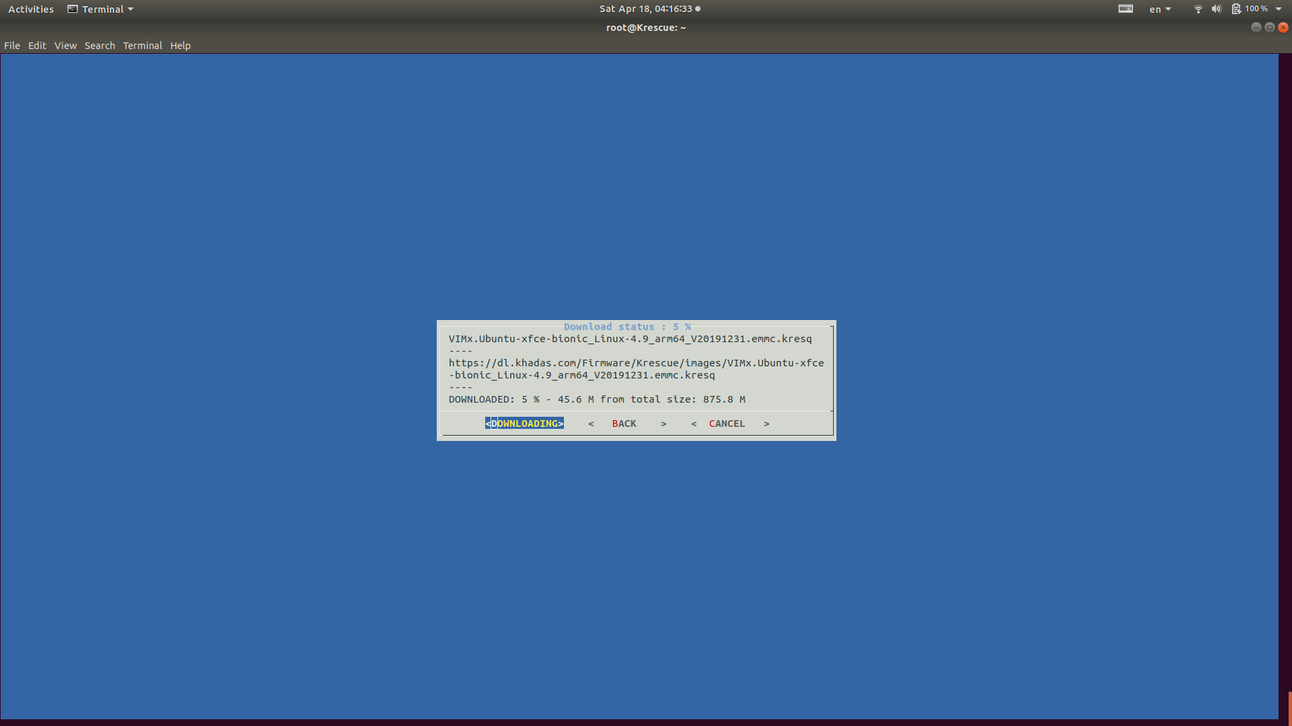This screenshot has width=1292, height=726.
Task: Click the on-screen keyboard icon in top bar
Action: [x=1125, y=9]
